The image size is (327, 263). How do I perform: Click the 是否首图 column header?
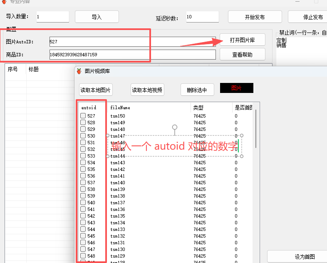coord(243,108)
